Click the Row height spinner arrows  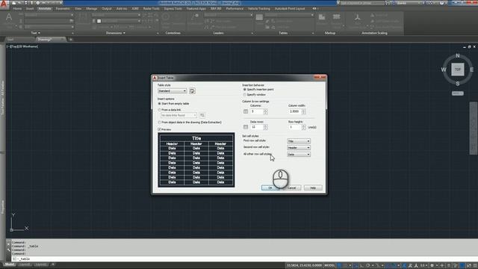(303, 127)
